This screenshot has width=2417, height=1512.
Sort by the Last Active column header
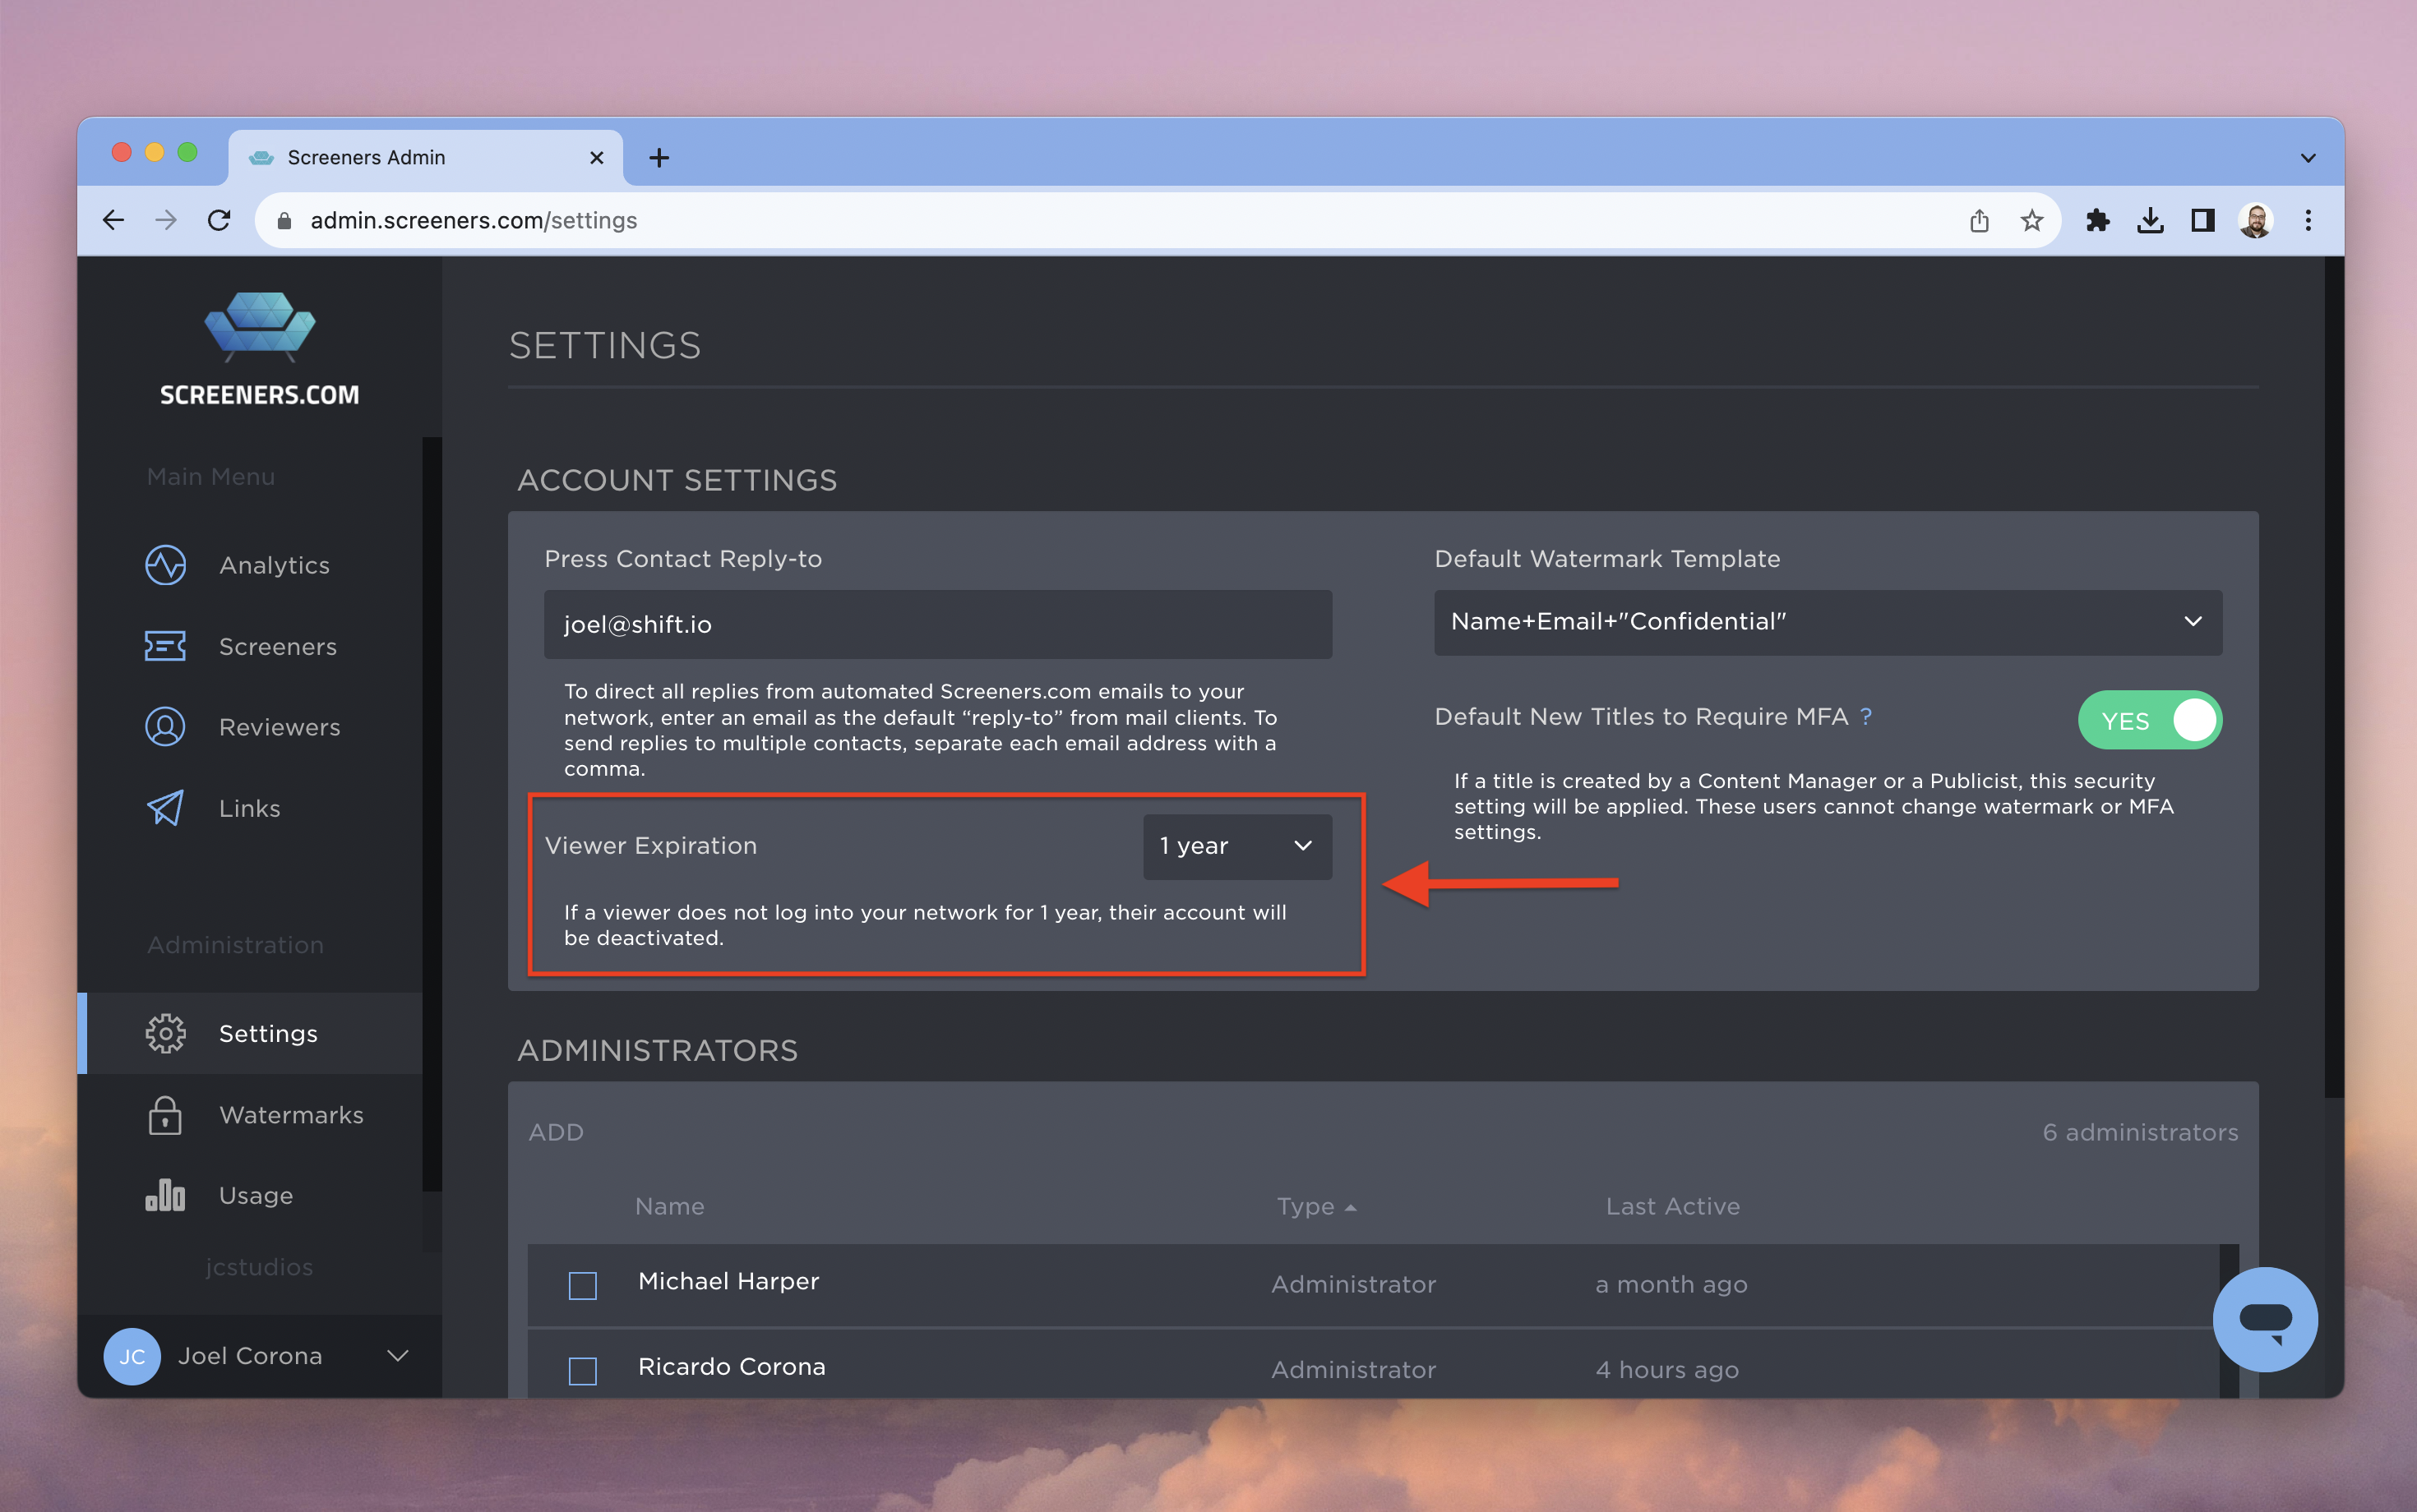1673,1207
